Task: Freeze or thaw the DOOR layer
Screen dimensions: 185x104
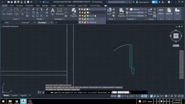Action: coord(82,19)
